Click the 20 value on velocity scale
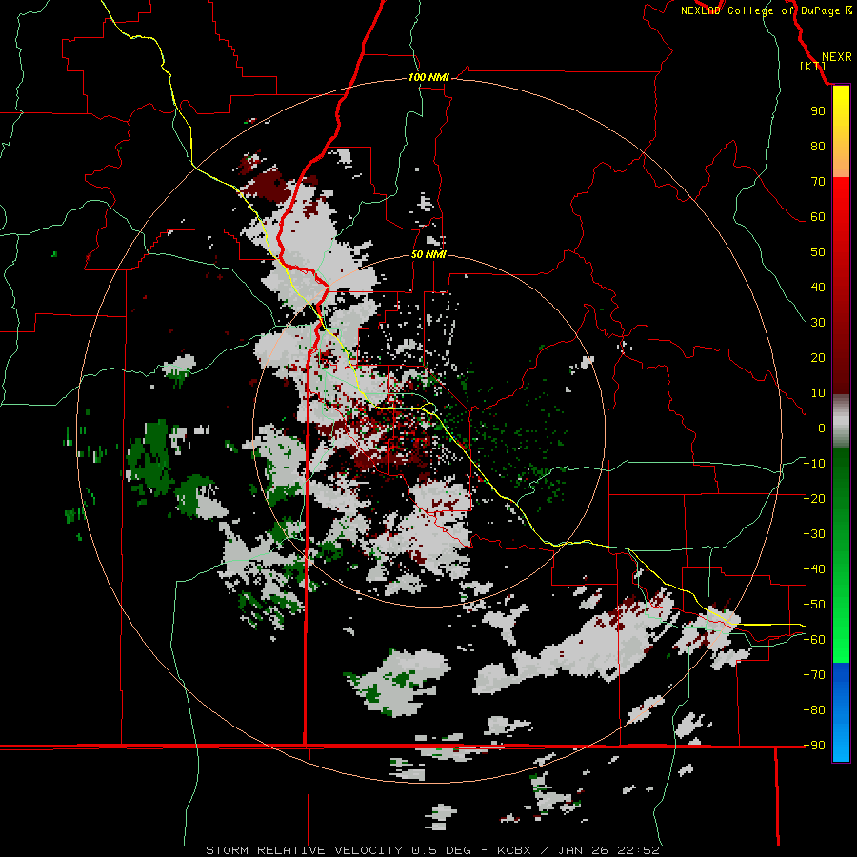Screen dimensions: 857x857 (818, 357)
